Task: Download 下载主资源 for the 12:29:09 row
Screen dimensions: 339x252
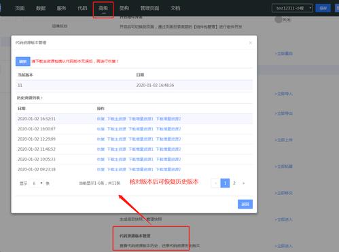Action: coord(116,139)
